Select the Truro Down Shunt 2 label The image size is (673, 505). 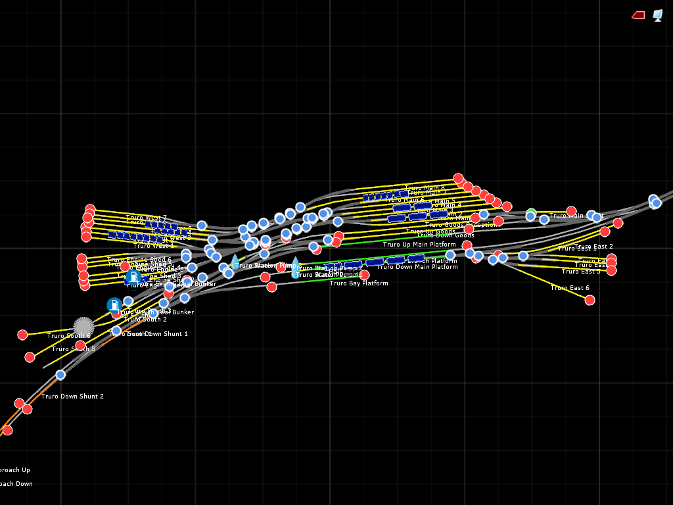pos(72,397)
